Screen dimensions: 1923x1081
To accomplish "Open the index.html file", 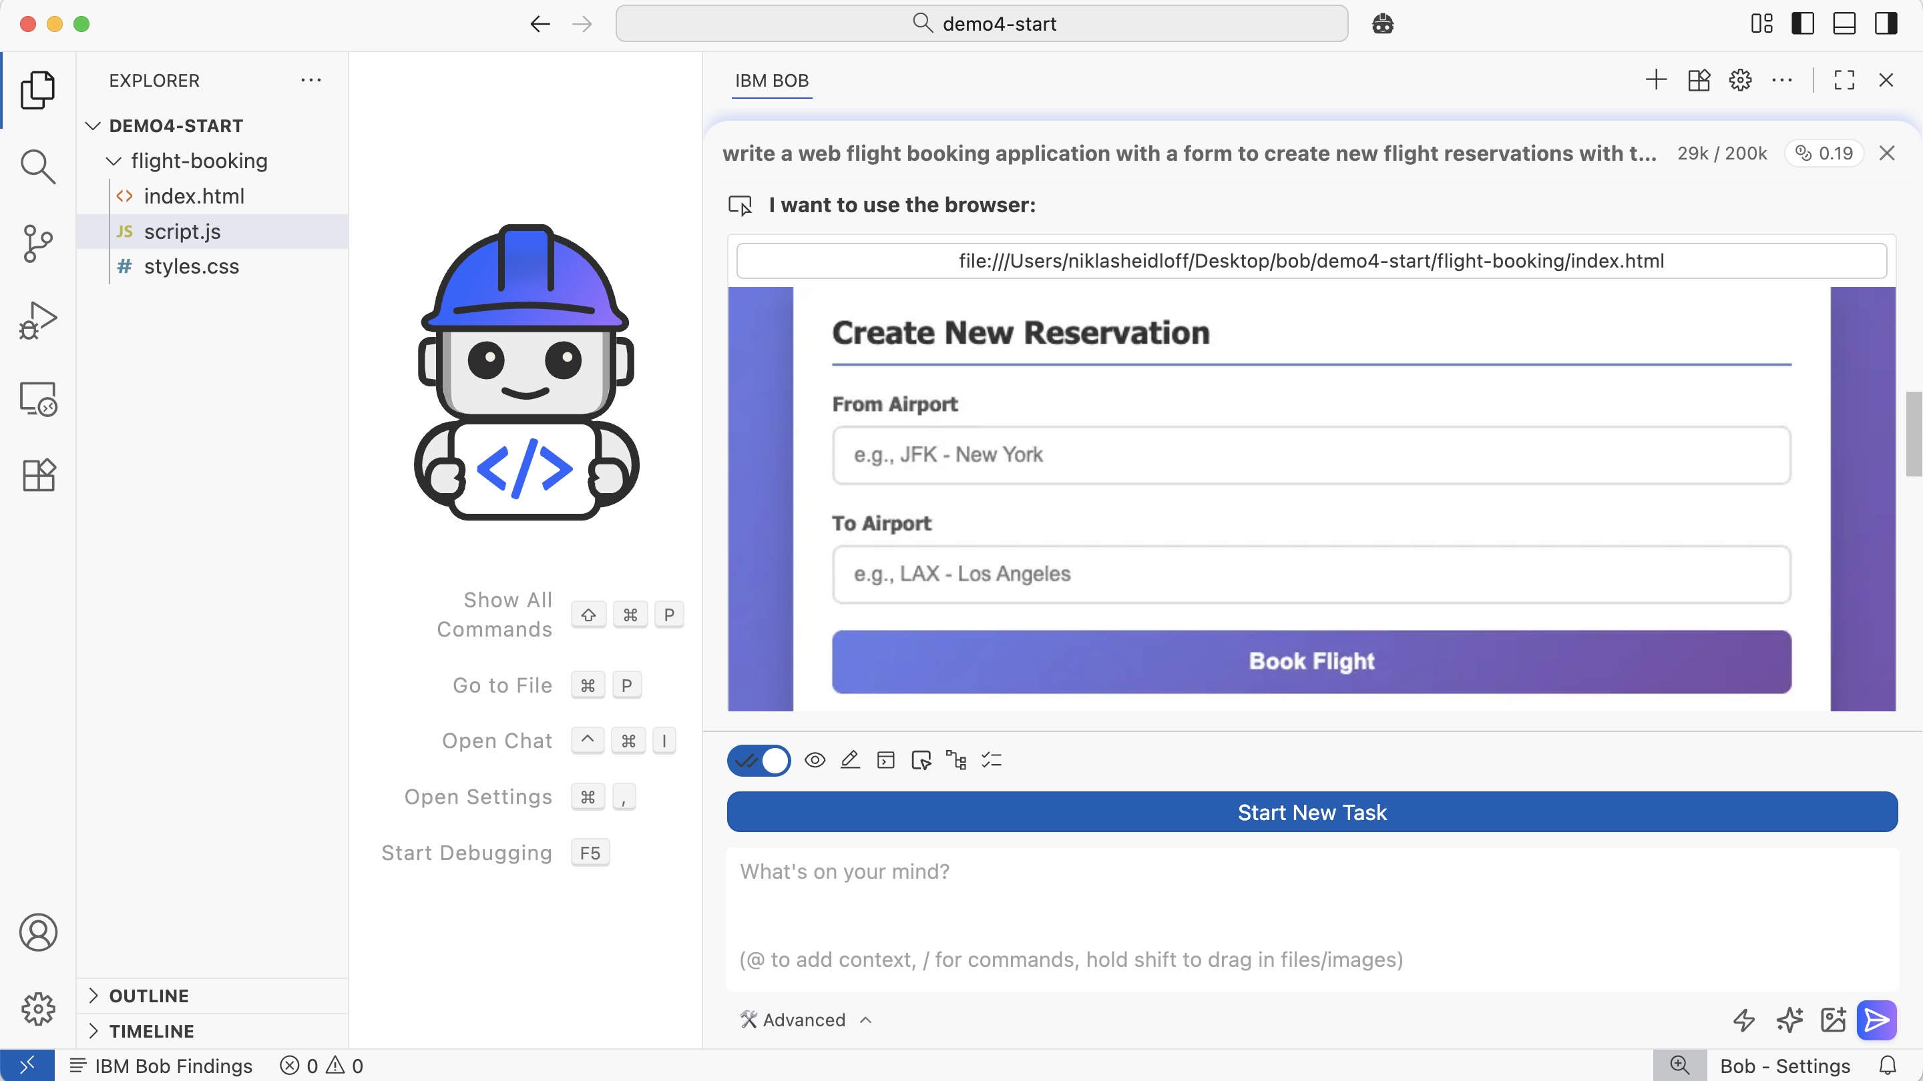I will tap(194, 196).
